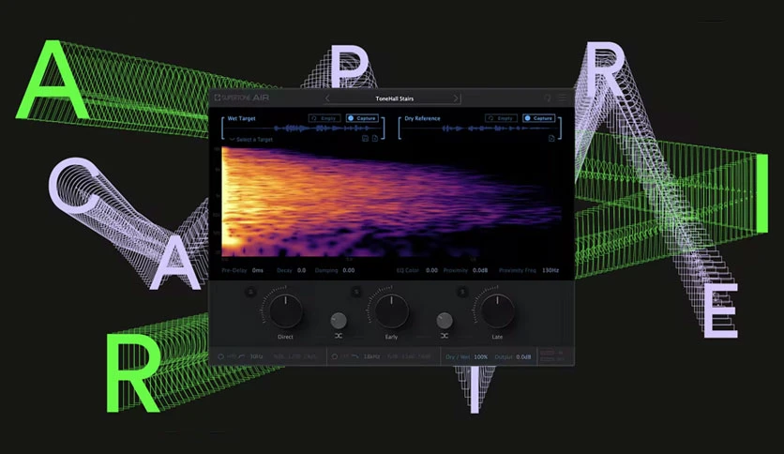The image size is (784, 454).
Task: Click small knob between Direct and Early
Action: (339, 321)
